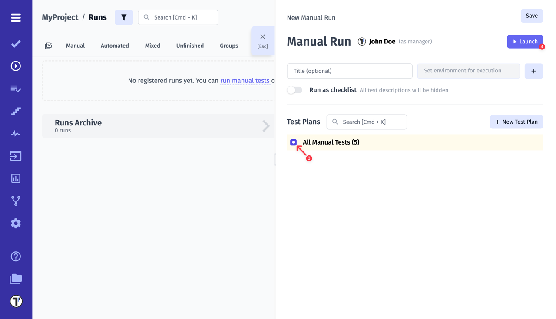The image size is (556, 319).
Task: Open the Test Plans icon in the sidebar
Action: pos(16,89)
